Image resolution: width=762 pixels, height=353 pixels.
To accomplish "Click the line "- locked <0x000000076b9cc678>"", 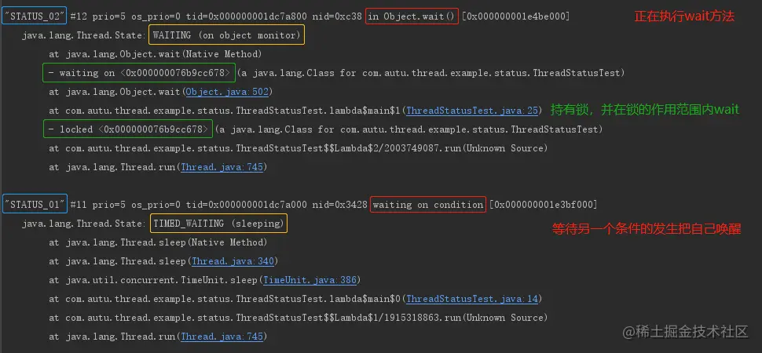I will click(x=128, y=129).
